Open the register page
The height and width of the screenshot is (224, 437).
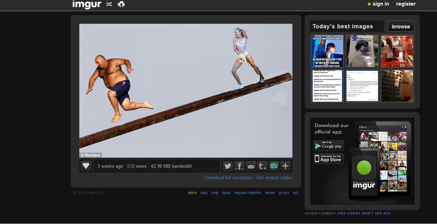click(x=406, y=4)
